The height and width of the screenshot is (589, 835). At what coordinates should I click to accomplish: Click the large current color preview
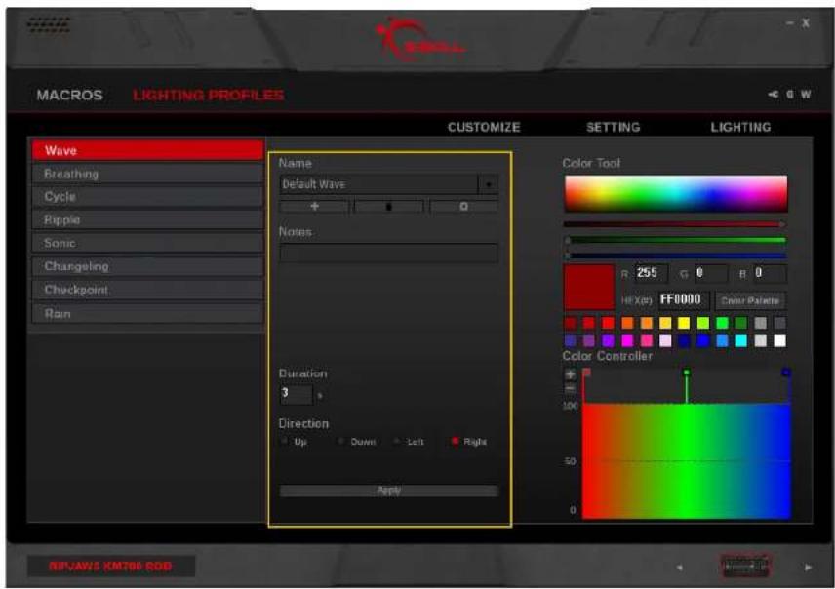pos(589,288)
